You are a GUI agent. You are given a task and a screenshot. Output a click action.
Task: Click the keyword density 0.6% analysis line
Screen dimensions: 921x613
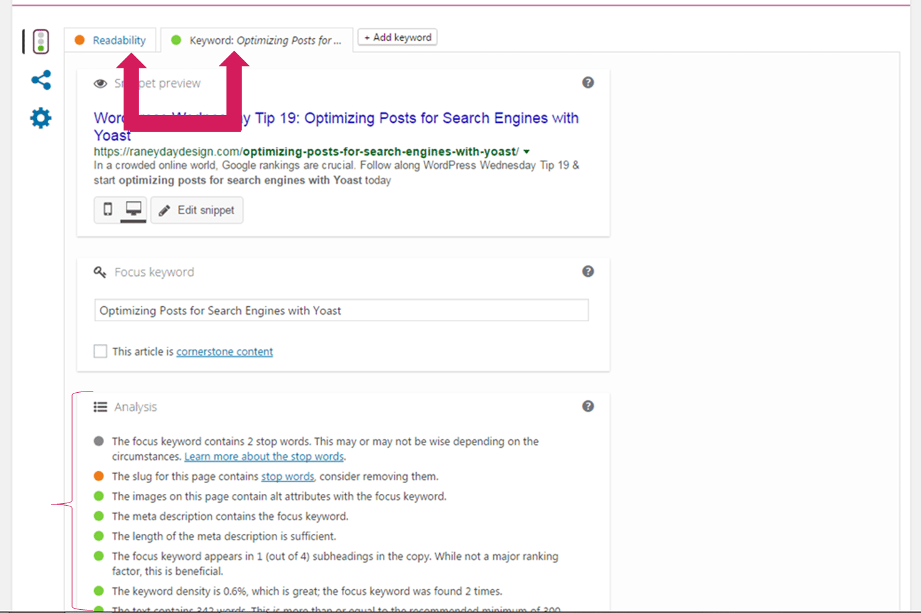click(307, 591)
